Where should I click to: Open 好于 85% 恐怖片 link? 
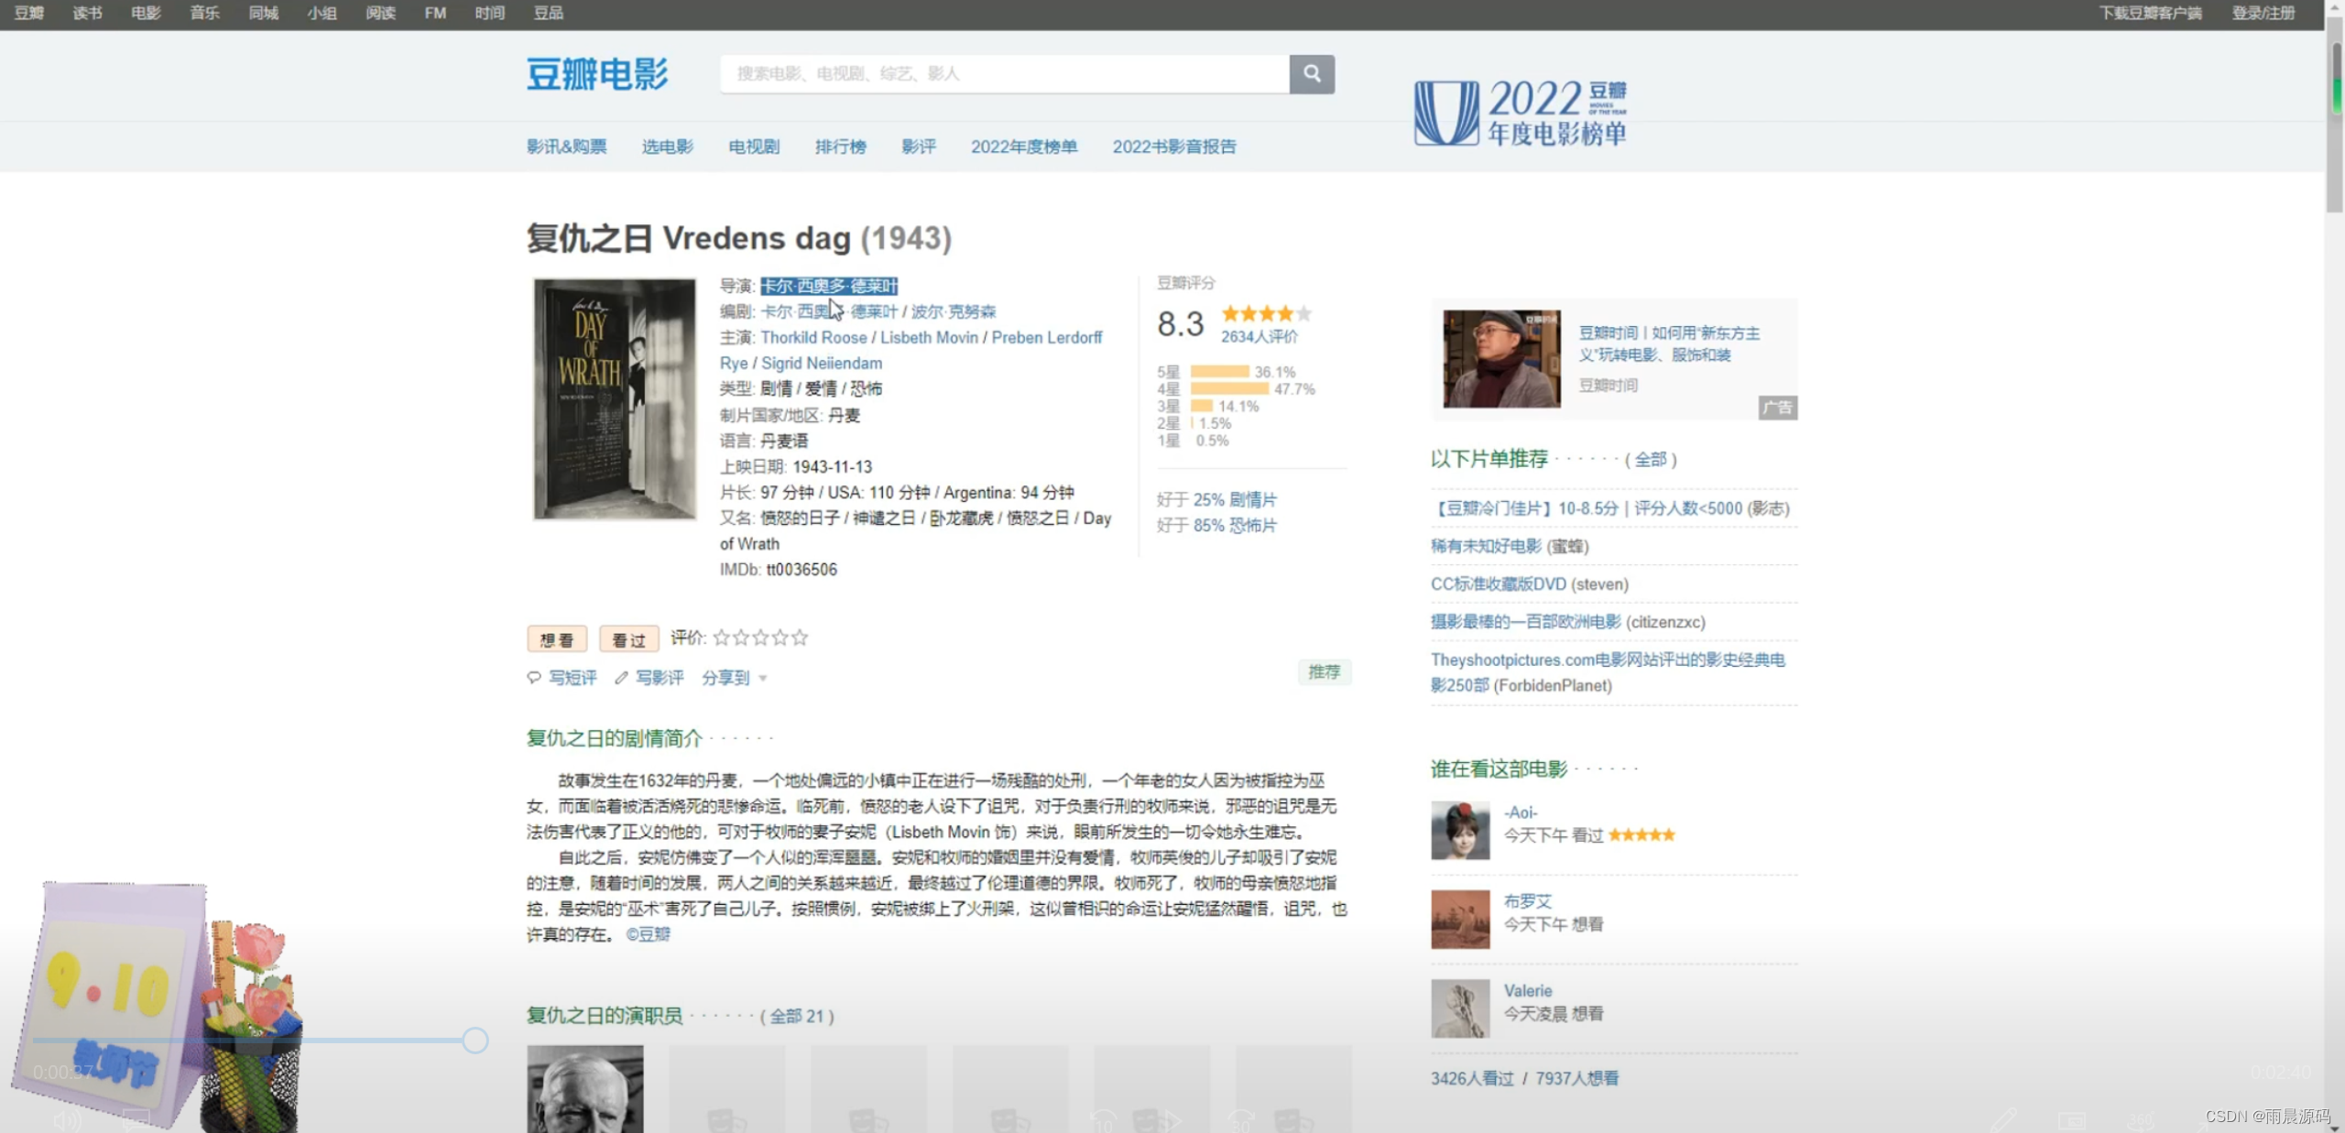(x=1235, y=525)
